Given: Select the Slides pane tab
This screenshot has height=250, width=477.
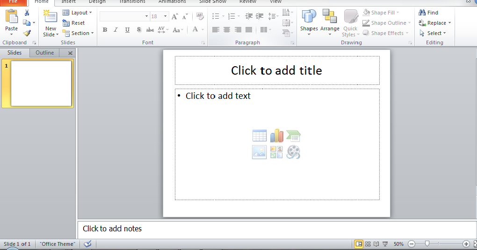Looking at the screenshot, I should coord(14,53).
